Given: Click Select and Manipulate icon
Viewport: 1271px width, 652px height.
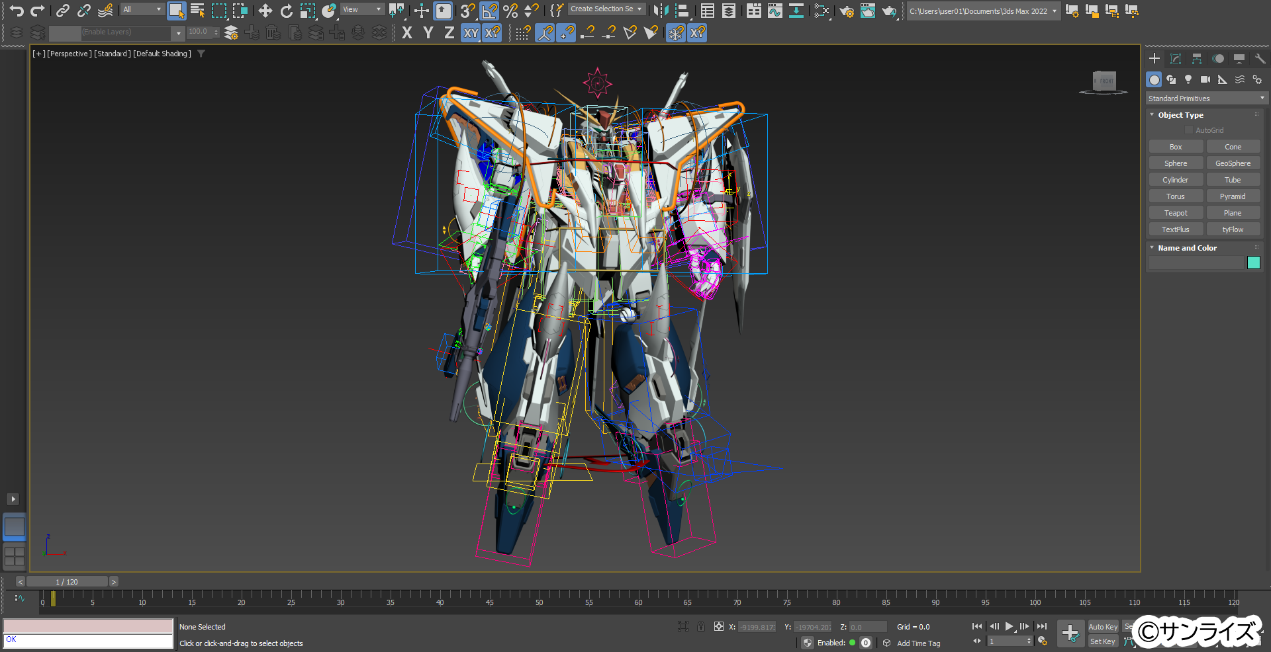Looking at the screenshot, I should tap(422, 11).
